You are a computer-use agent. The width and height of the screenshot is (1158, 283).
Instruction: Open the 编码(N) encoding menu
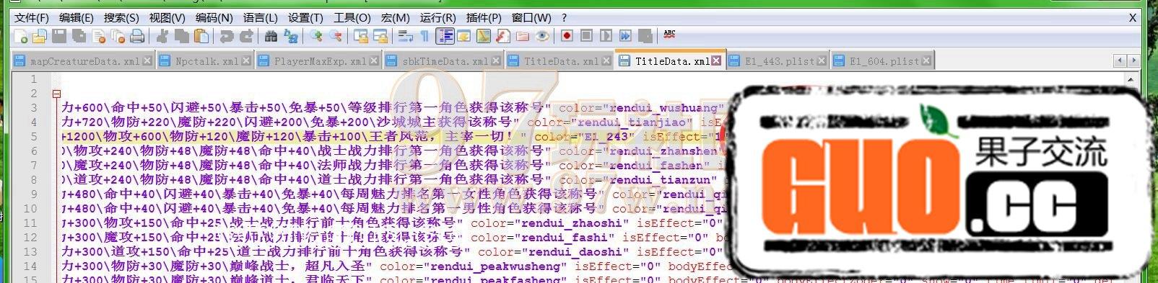tap(214, 17)
